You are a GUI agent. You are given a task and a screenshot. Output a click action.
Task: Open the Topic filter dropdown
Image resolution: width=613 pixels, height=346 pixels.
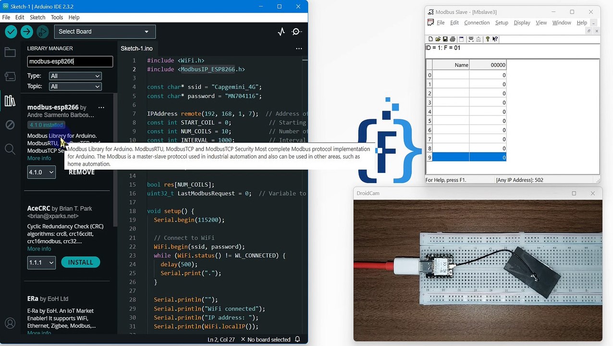(75, 86)
